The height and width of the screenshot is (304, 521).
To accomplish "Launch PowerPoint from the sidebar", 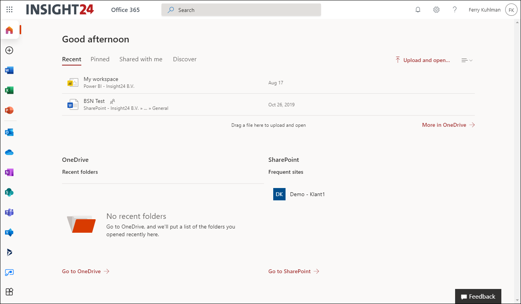I will [10, 111].
